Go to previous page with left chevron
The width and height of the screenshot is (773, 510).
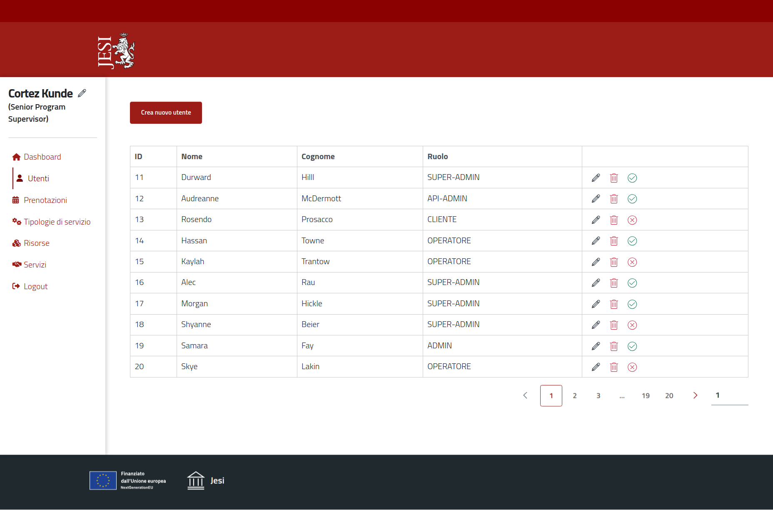point(525,395)
